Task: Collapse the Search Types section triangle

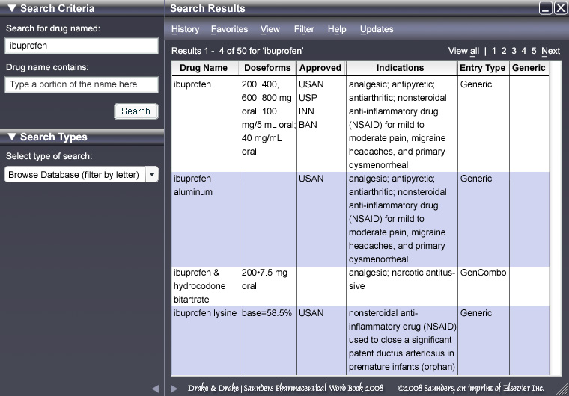Action: [11, 137]
